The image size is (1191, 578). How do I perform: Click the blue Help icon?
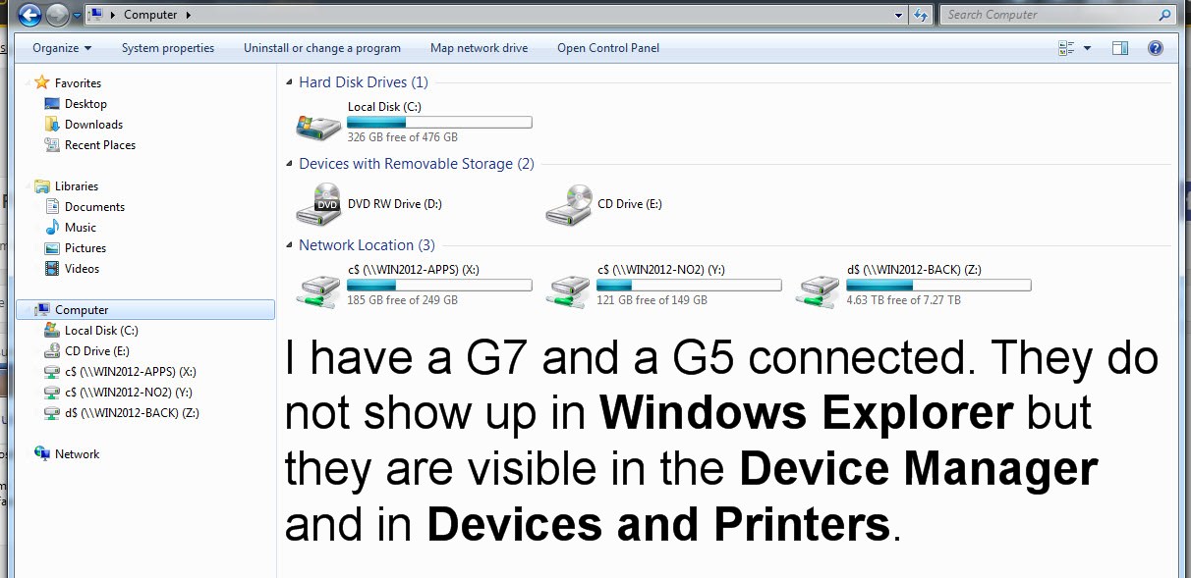pos(1156,48)
